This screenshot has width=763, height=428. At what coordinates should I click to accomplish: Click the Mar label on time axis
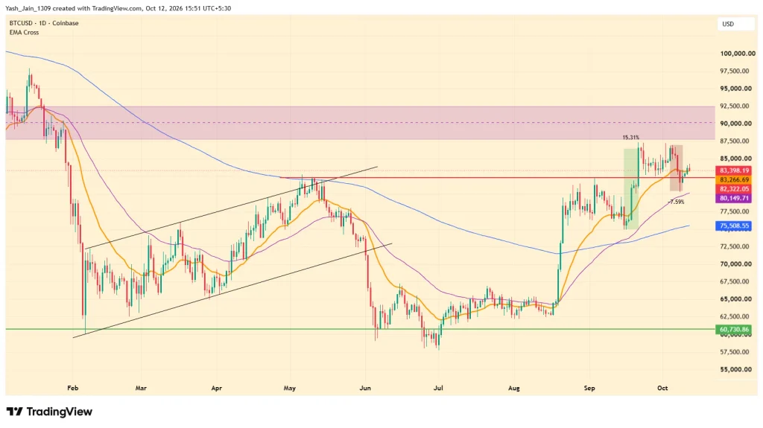pyautogui.click(x=141, y=388)
